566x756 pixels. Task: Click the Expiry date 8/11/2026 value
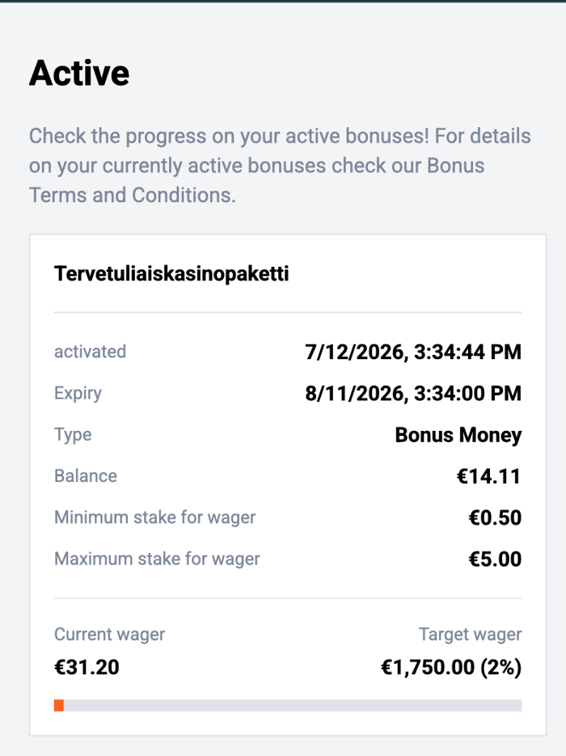pos(413,394)
